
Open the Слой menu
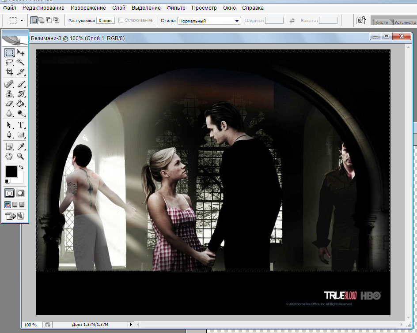click(119, 8)
